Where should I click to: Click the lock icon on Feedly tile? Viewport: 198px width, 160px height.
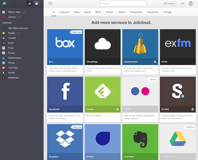pos(117,109)
